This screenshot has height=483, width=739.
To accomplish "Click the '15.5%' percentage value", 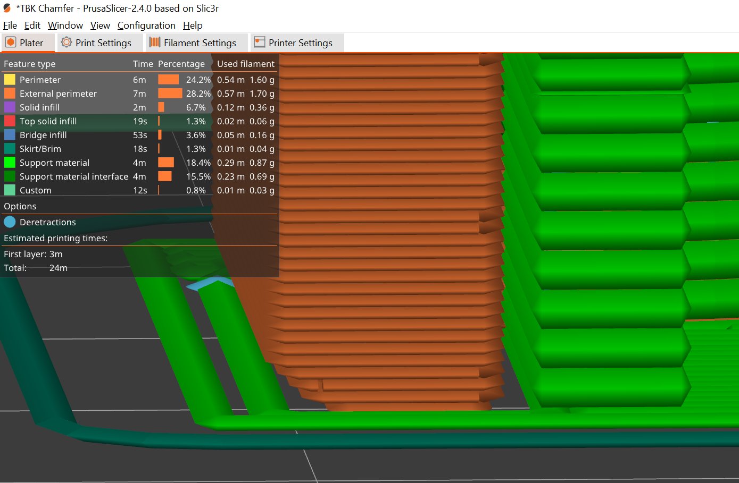I will pyautogui.click(x=198, y=176).
